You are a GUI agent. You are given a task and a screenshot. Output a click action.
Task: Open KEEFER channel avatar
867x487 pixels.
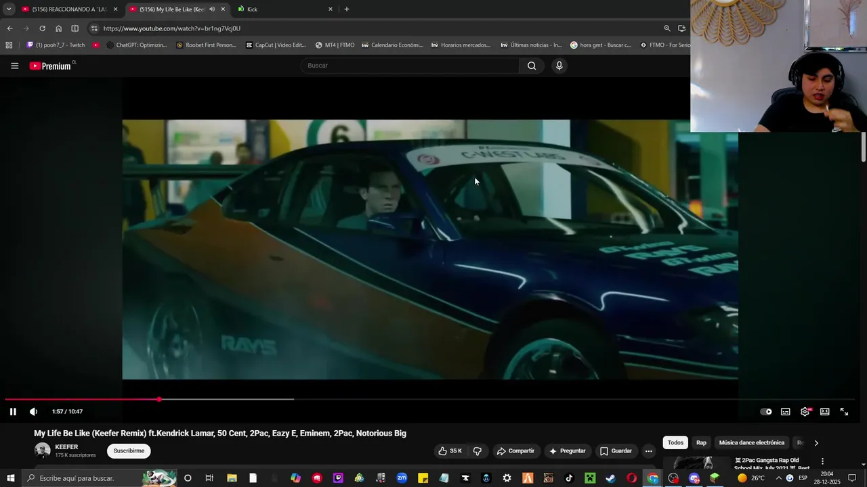click(x=43, y=451)
